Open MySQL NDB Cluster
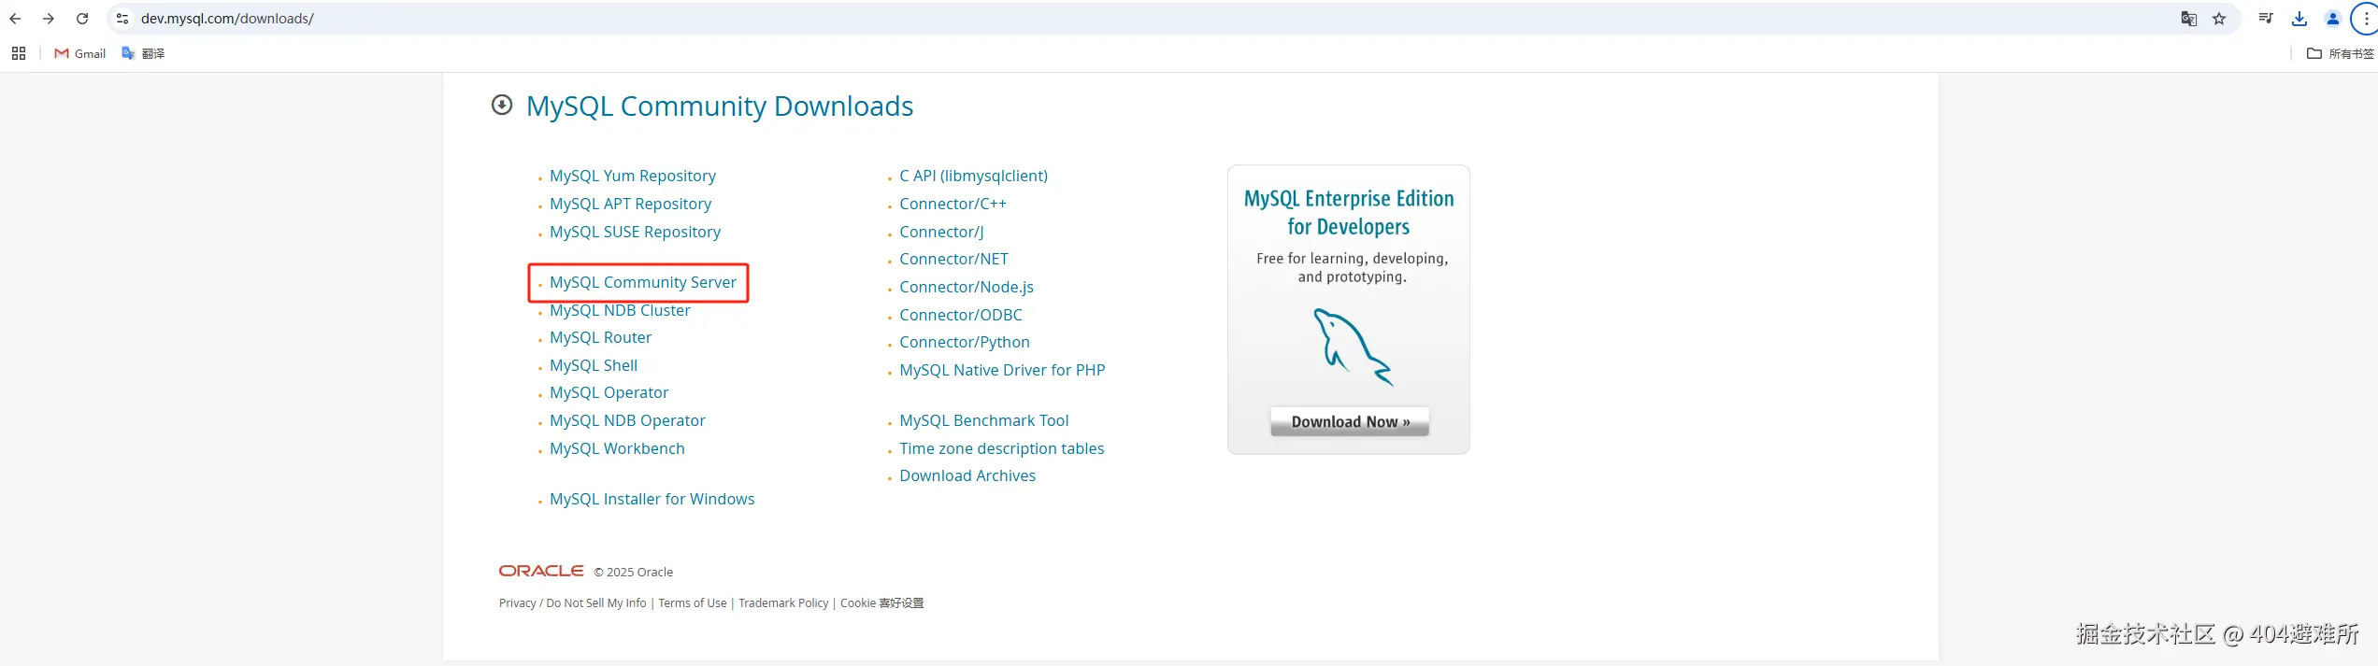 620,310
